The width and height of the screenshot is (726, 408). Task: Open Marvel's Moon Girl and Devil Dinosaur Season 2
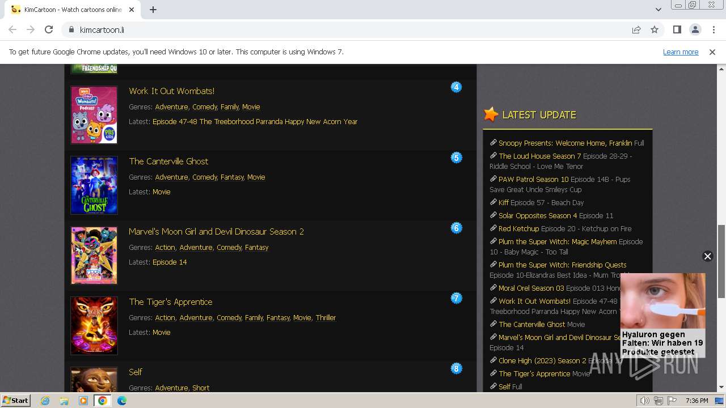point(216,231)
